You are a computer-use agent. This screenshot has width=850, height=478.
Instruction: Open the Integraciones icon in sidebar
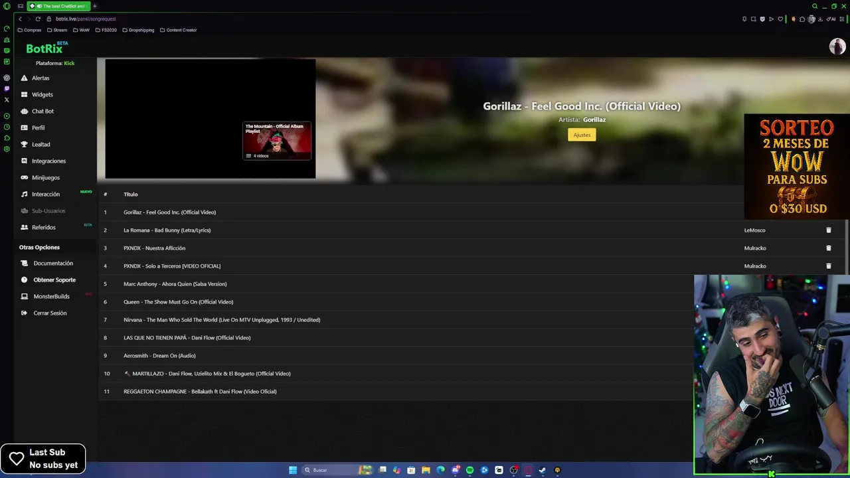coord(24,161)
